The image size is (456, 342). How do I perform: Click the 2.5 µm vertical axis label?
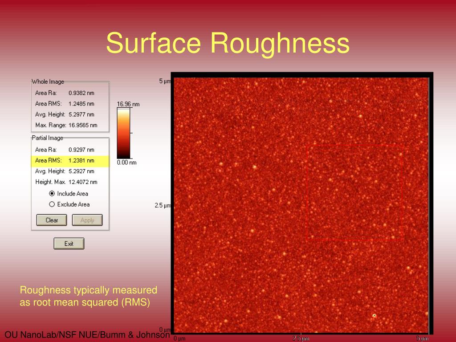[163, 205]
